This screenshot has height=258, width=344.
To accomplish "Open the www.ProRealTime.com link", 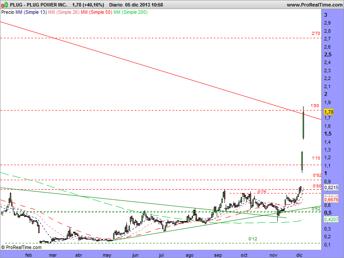I will pos(314,5).
